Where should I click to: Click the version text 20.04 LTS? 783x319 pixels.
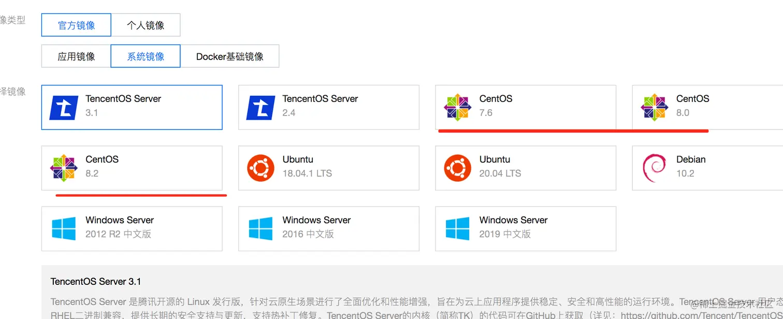[x=500, y=173]
